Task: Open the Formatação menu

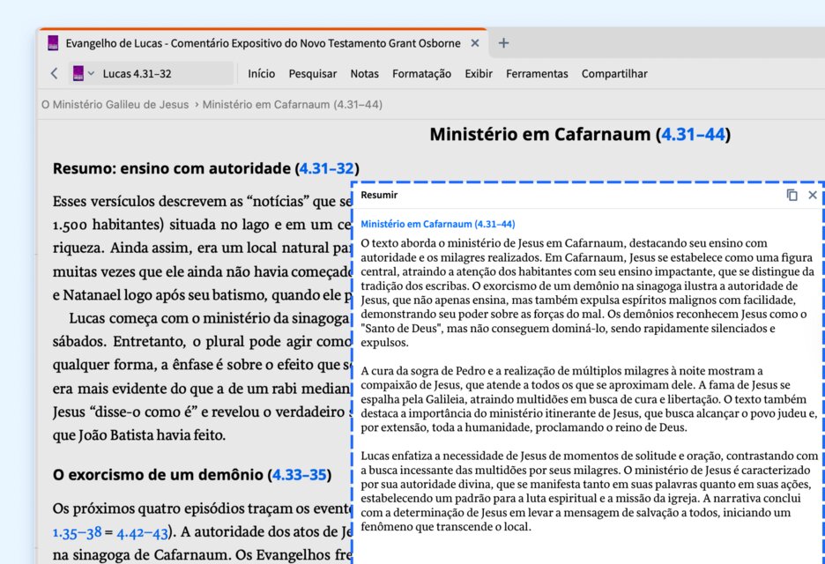Action: click(421, 74)
